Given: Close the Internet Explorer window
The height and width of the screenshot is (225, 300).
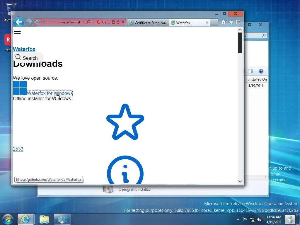Looking at the screenshot, I should (235, 13).
